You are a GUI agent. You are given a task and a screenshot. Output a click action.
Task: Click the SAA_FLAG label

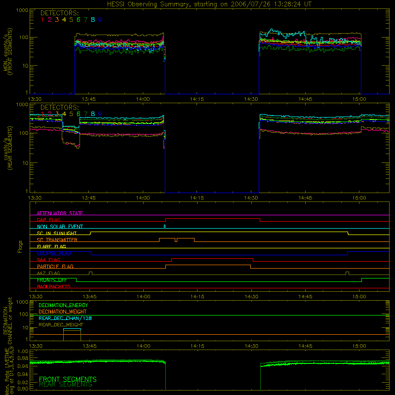[x=48, y=260]
